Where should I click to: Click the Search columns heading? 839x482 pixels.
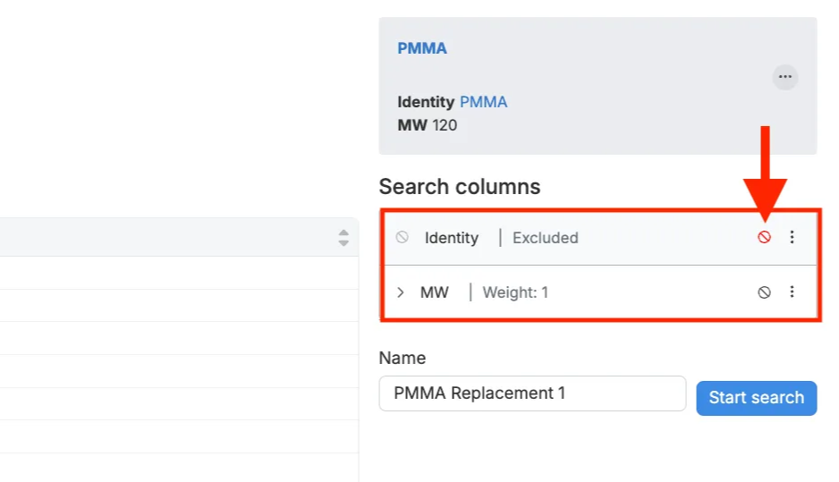460,187
